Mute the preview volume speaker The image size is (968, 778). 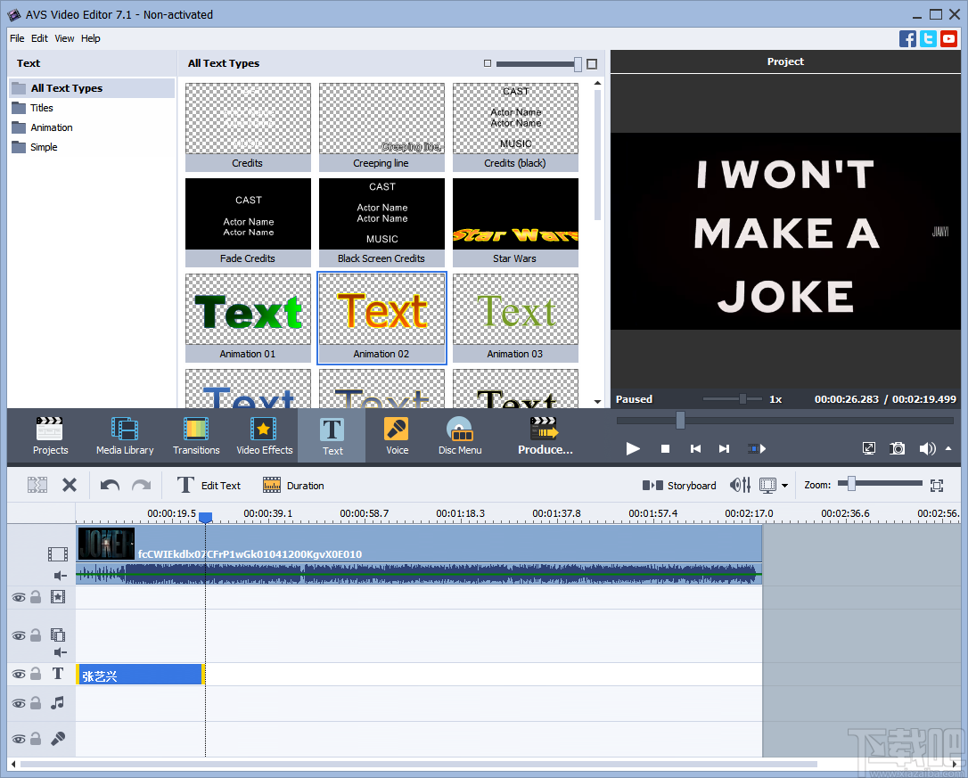(927, 448)
